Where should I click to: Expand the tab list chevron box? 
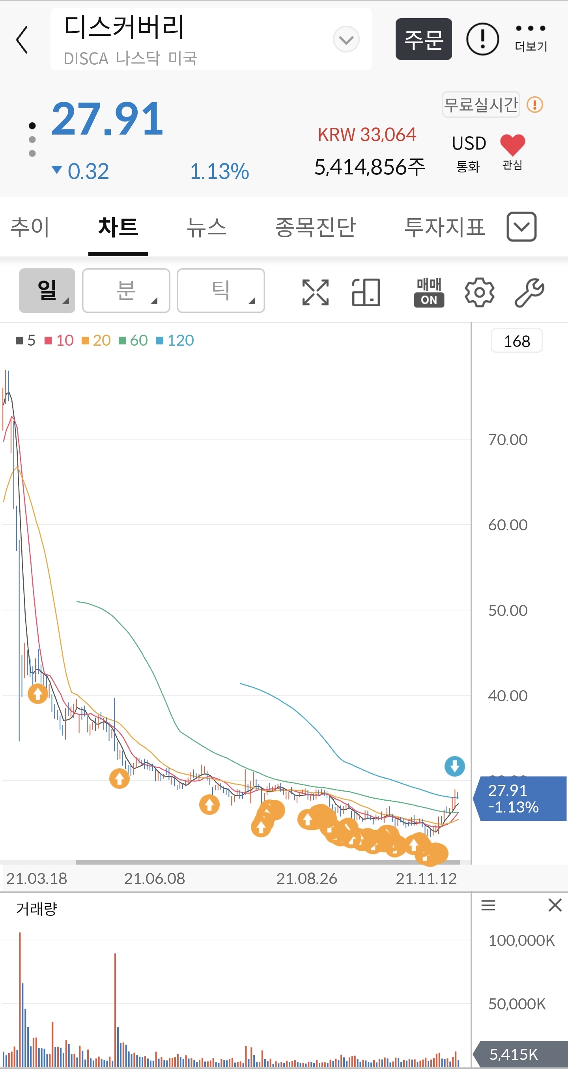click(x=521, y=227)
